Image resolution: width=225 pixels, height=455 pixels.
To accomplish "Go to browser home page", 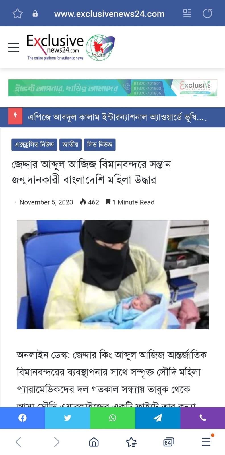I will [x=94, y=442].
